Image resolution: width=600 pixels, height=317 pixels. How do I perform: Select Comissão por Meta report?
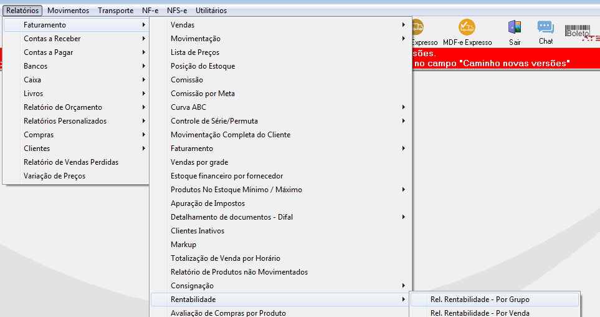click(281, 94)
